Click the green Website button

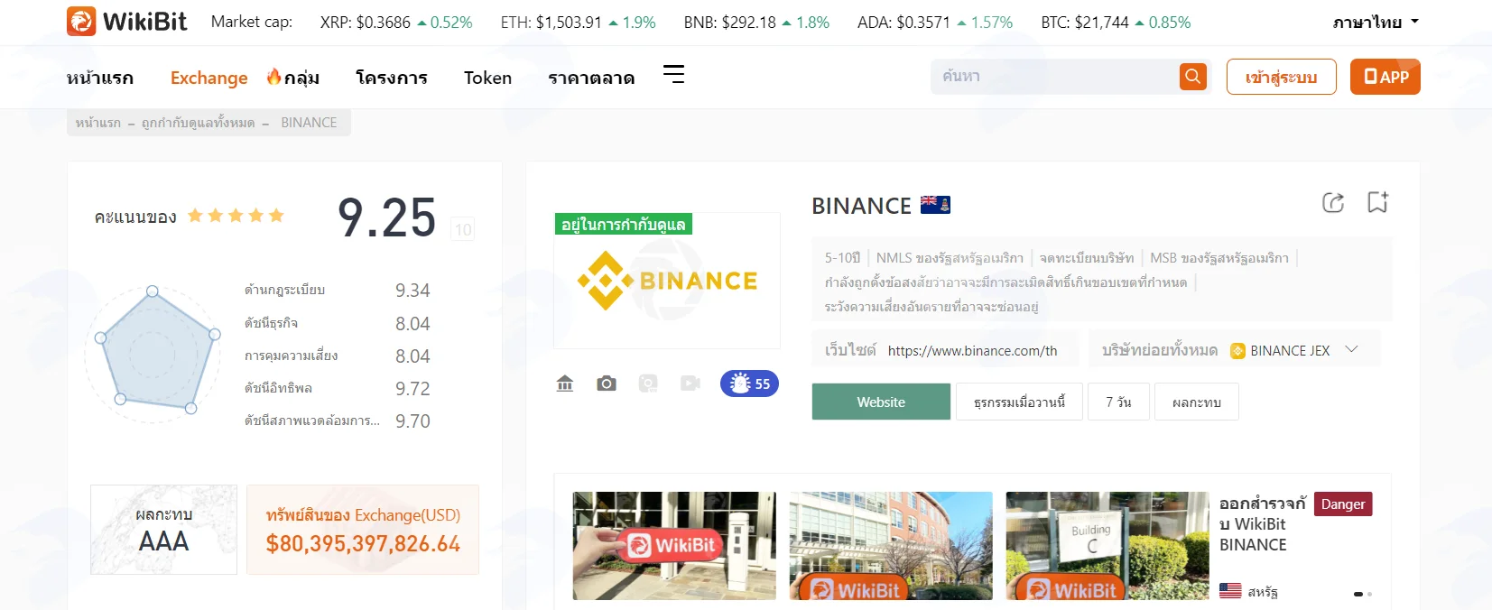881,402
